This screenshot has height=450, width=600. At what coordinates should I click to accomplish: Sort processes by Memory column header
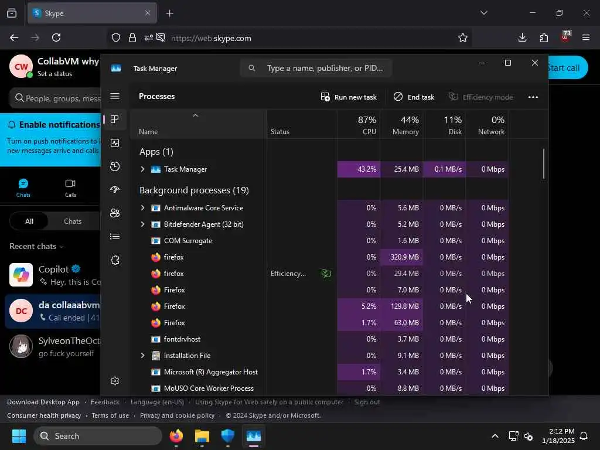coord(402,125)
